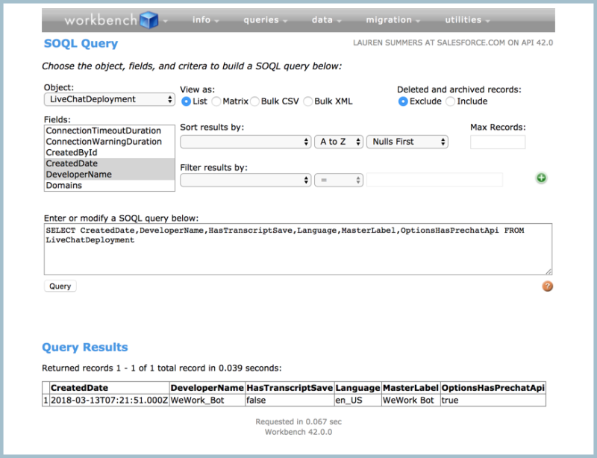Open the A to Z sort order dropdown

(339, 142)
